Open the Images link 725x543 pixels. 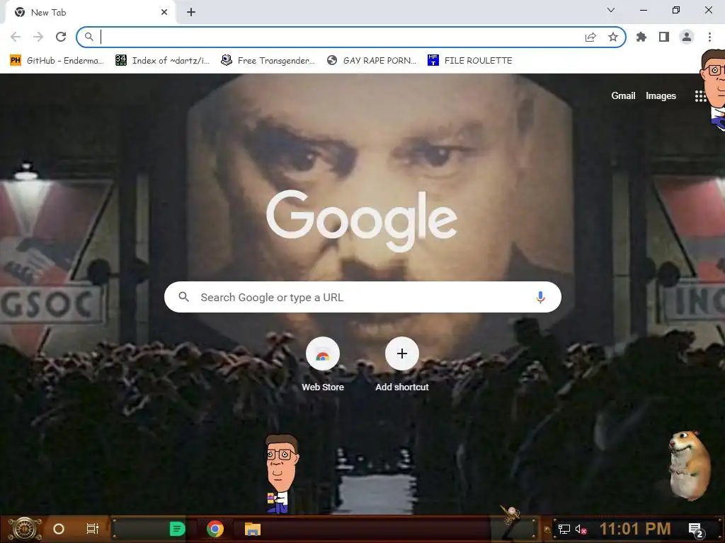pyautogui.click(x=661, y=95)
